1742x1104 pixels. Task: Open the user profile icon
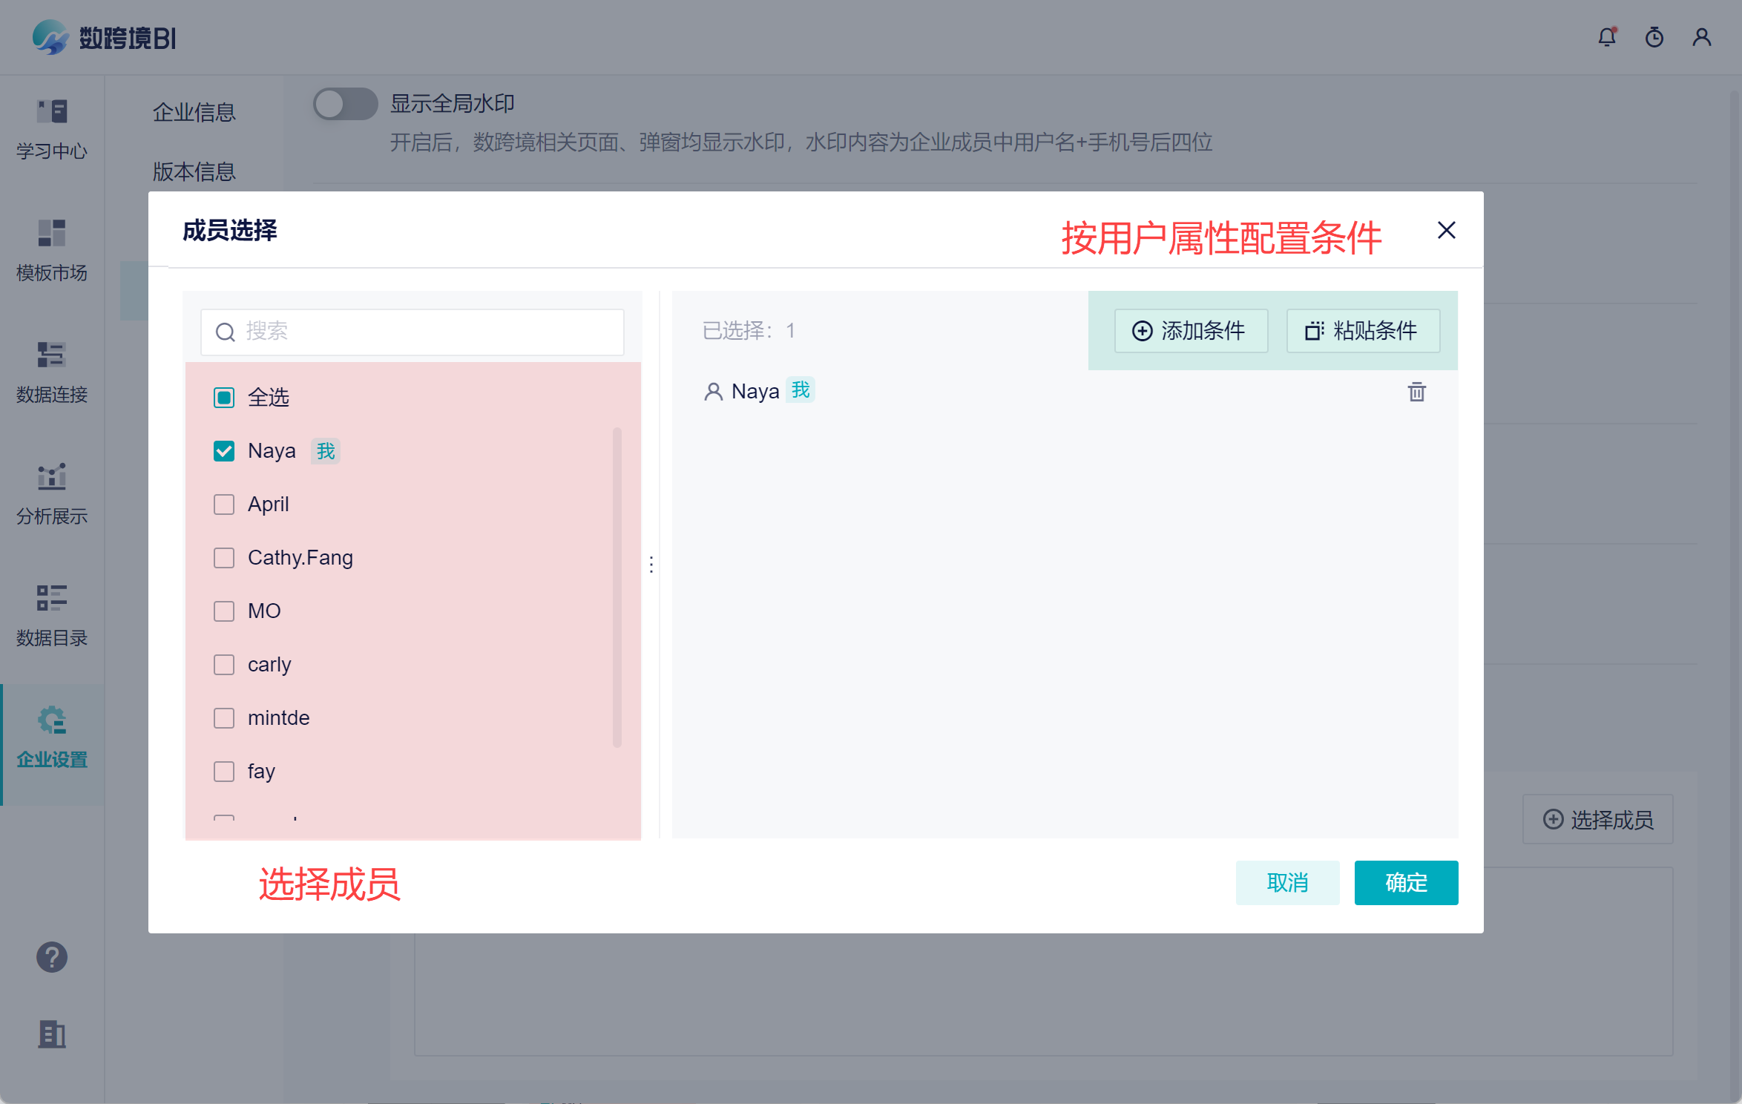(1701, 37)
